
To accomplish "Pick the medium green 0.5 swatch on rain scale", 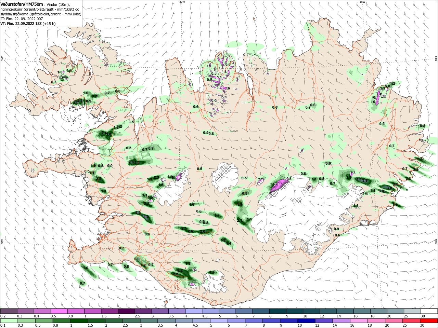I will (x=44, y=321).
